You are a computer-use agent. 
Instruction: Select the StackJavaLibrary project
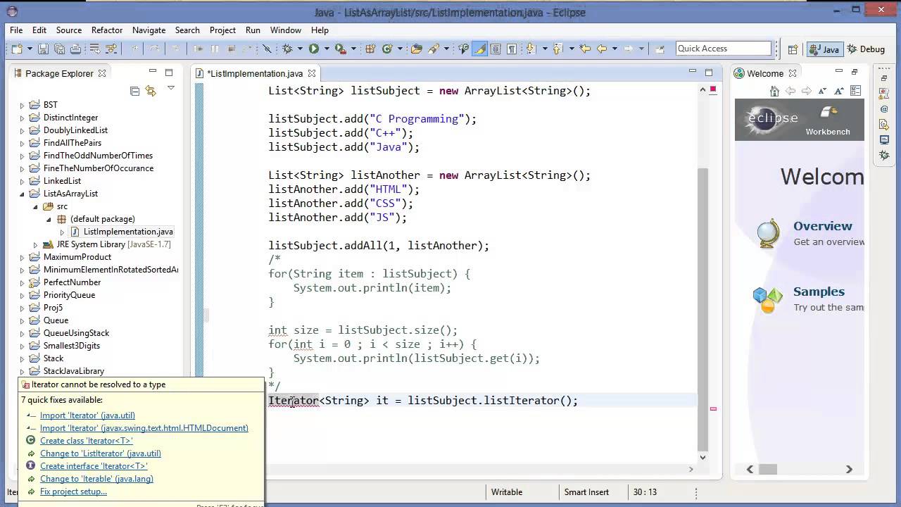tap(74, 371)
